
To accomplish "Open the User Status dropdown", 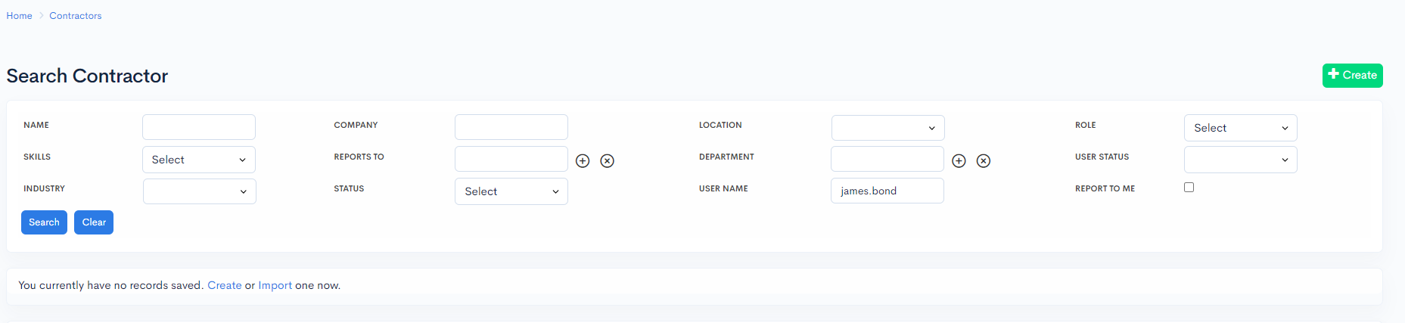I will point(1240,160).
